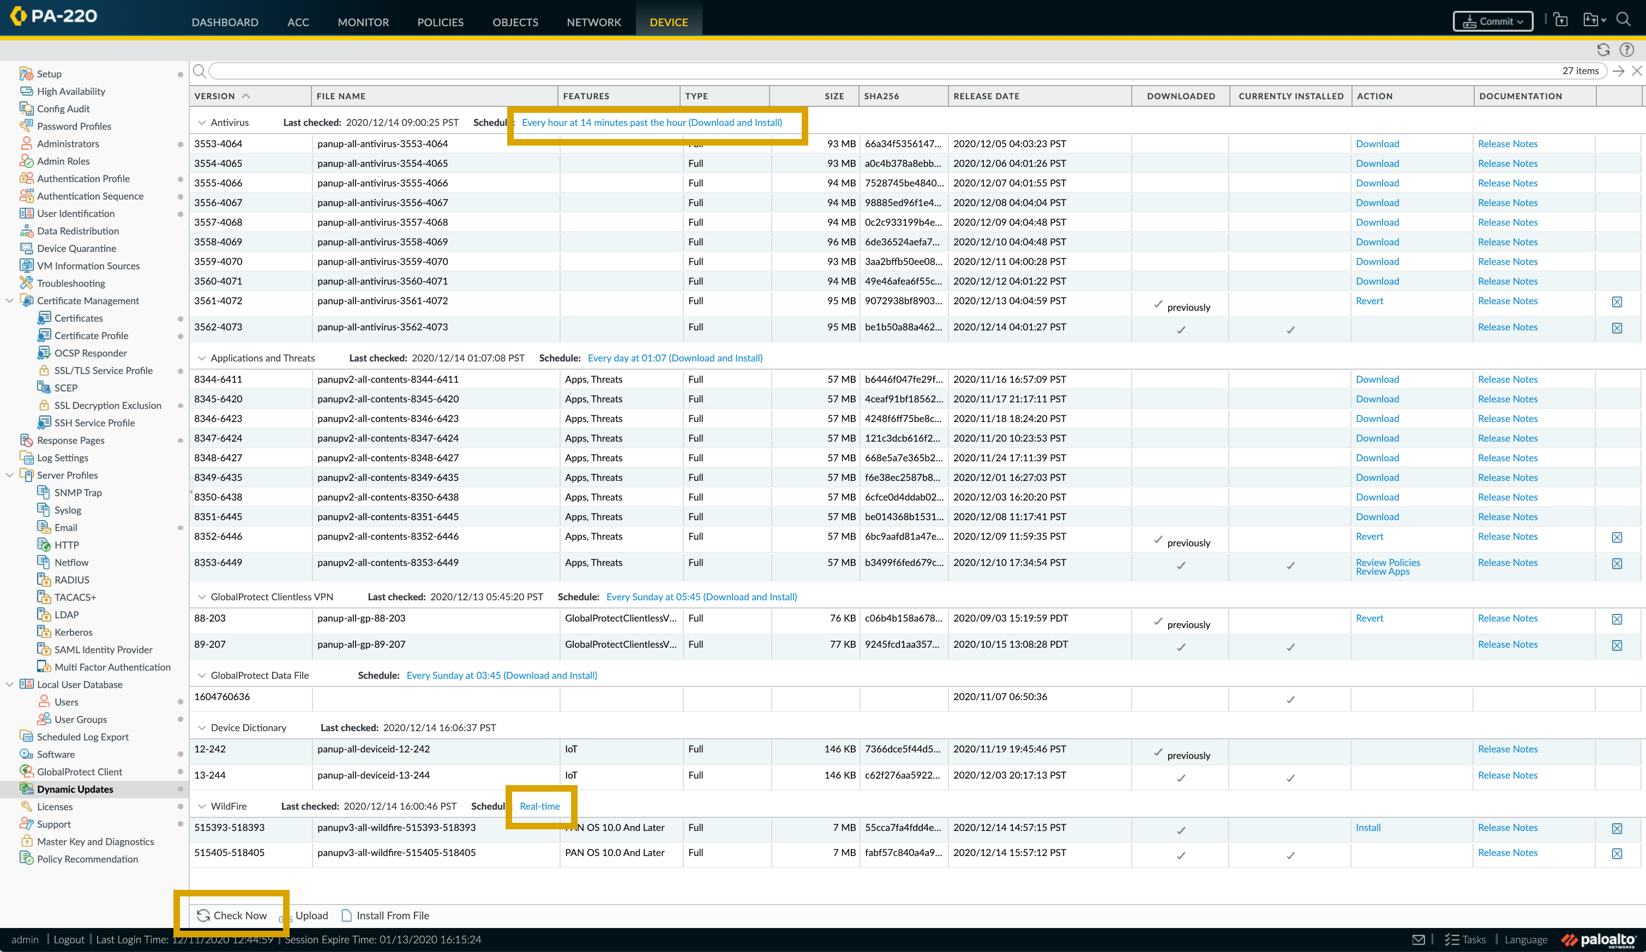Open the Commit dropdown
The image size is (1646, 952).
tap(1493, 22)
